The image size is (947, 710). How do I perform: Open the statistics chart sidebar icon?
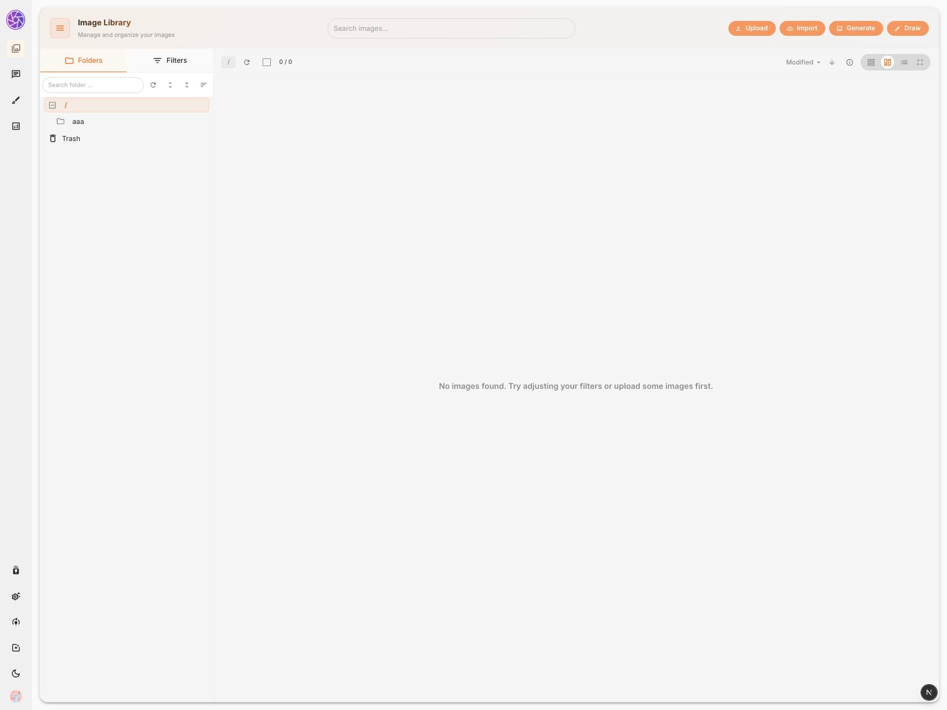click(x=16, y=126)
